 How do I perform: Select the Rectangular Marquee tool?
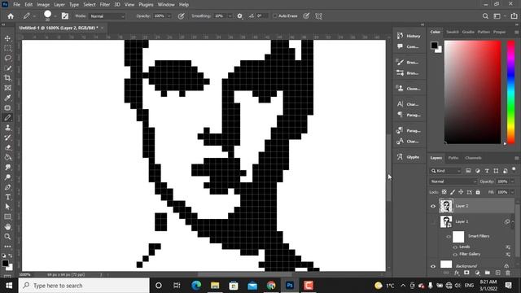[7, 49]
